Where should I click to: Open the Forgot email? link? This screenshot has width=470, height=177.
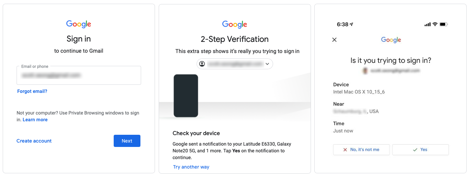pos(32,91)
